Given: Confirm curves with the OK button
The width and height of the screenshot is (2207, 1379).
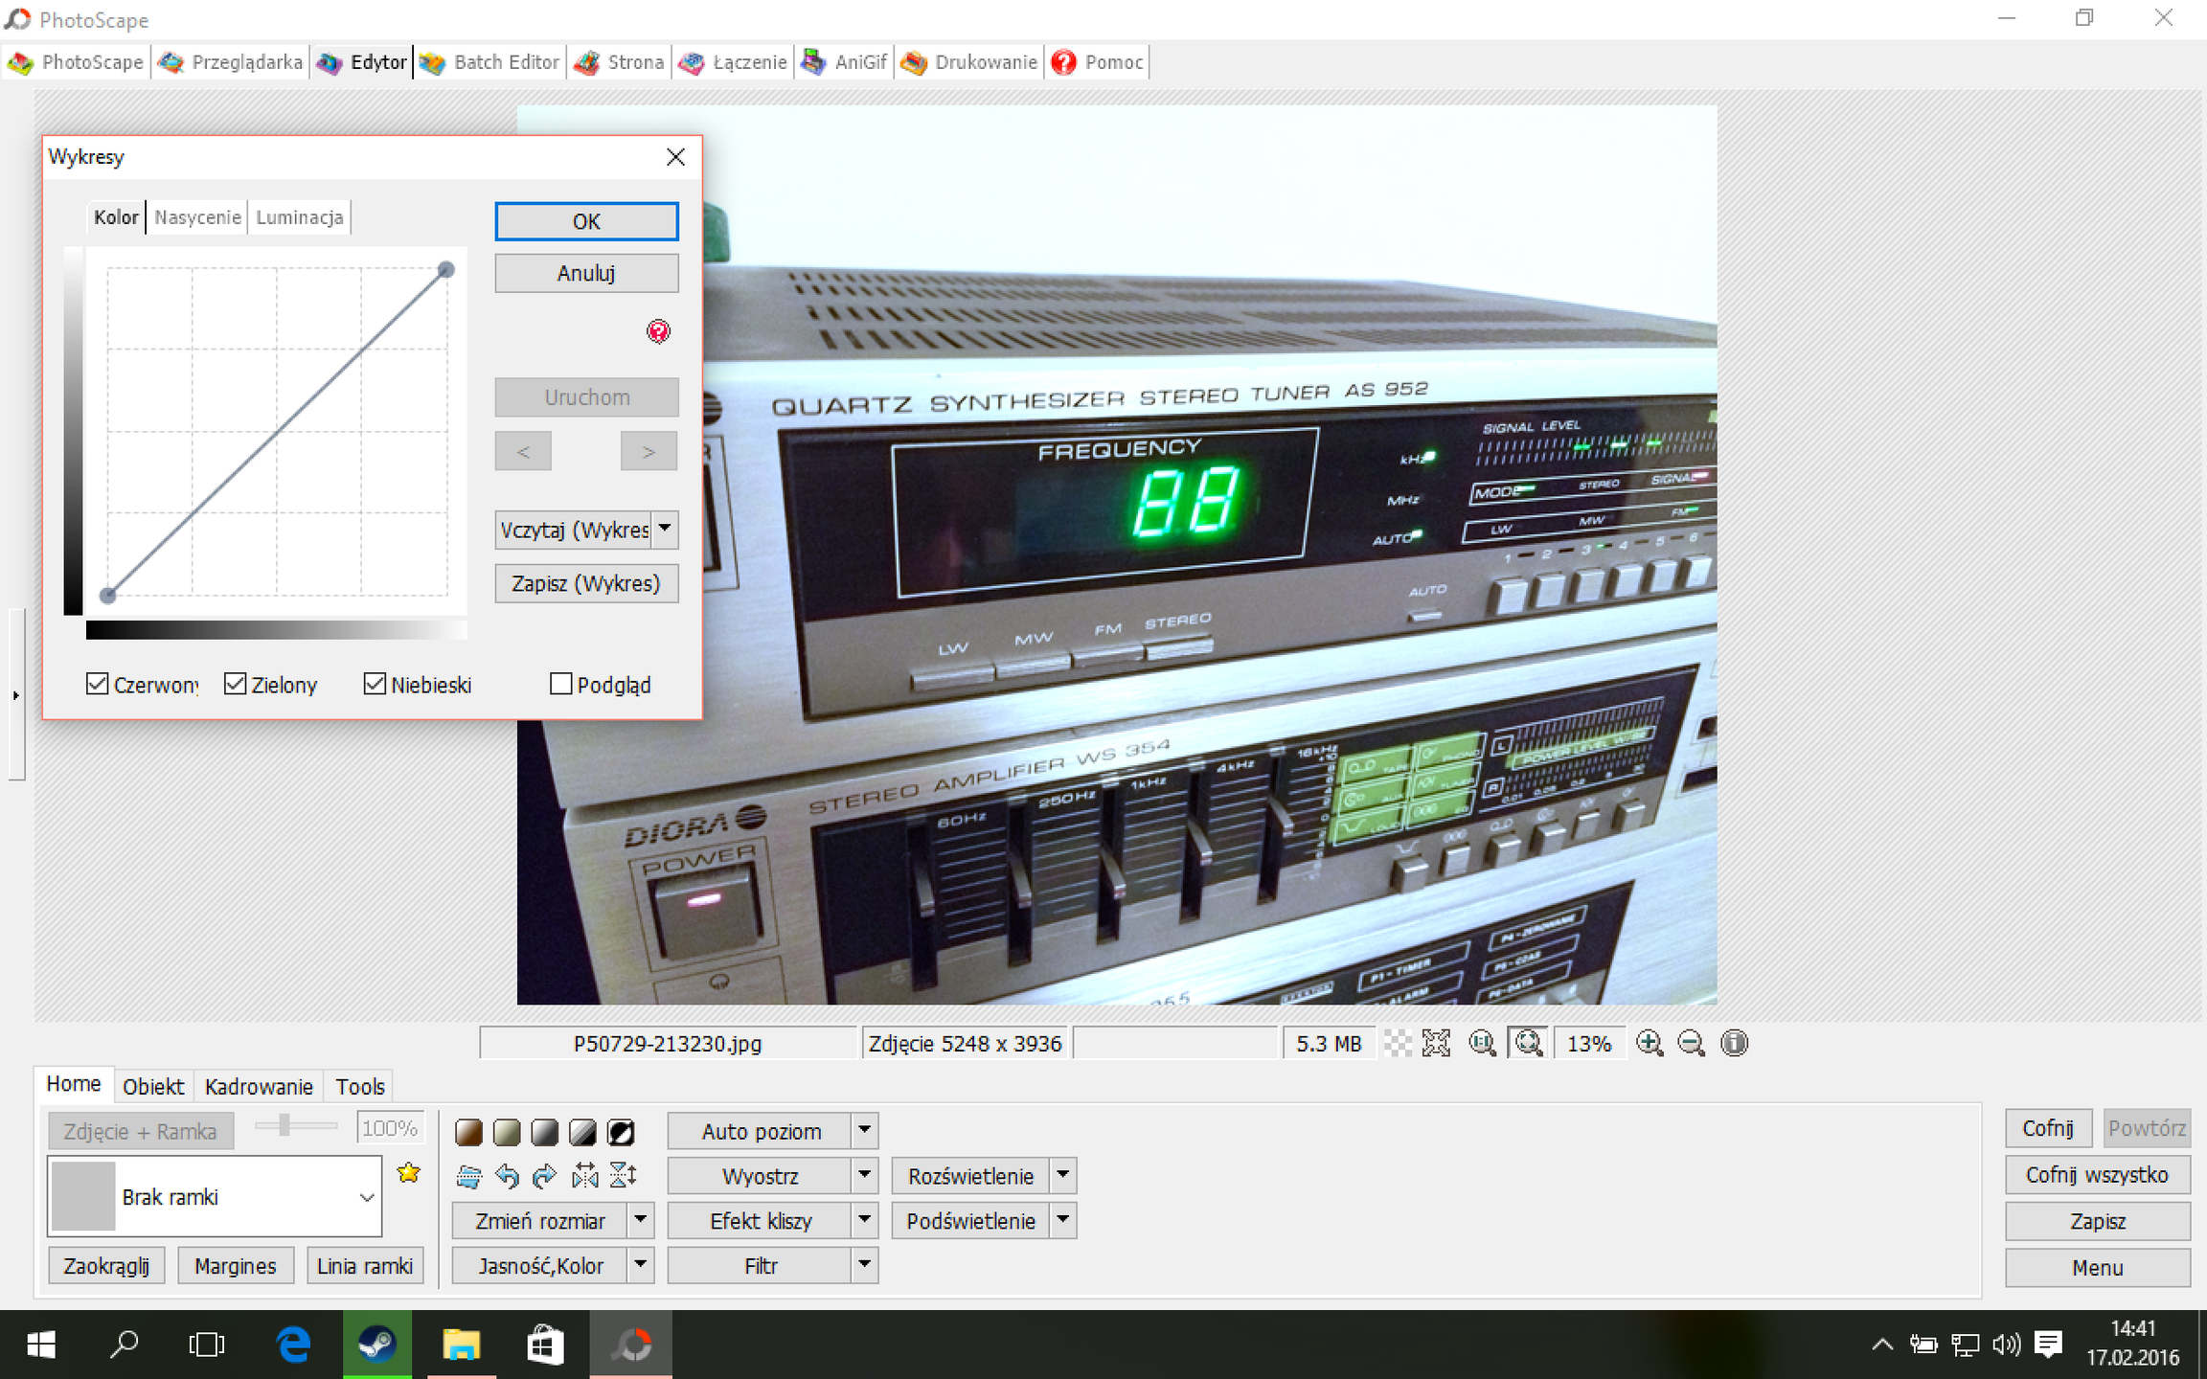Looking at the screenshot, I should click(586, 221).
